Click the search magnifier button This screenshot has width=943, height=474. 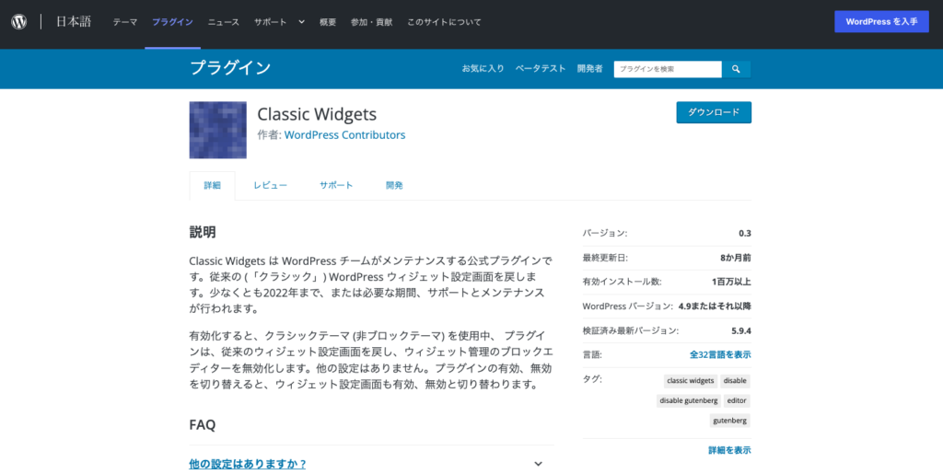pyautogui.click(x=736, y=69)
